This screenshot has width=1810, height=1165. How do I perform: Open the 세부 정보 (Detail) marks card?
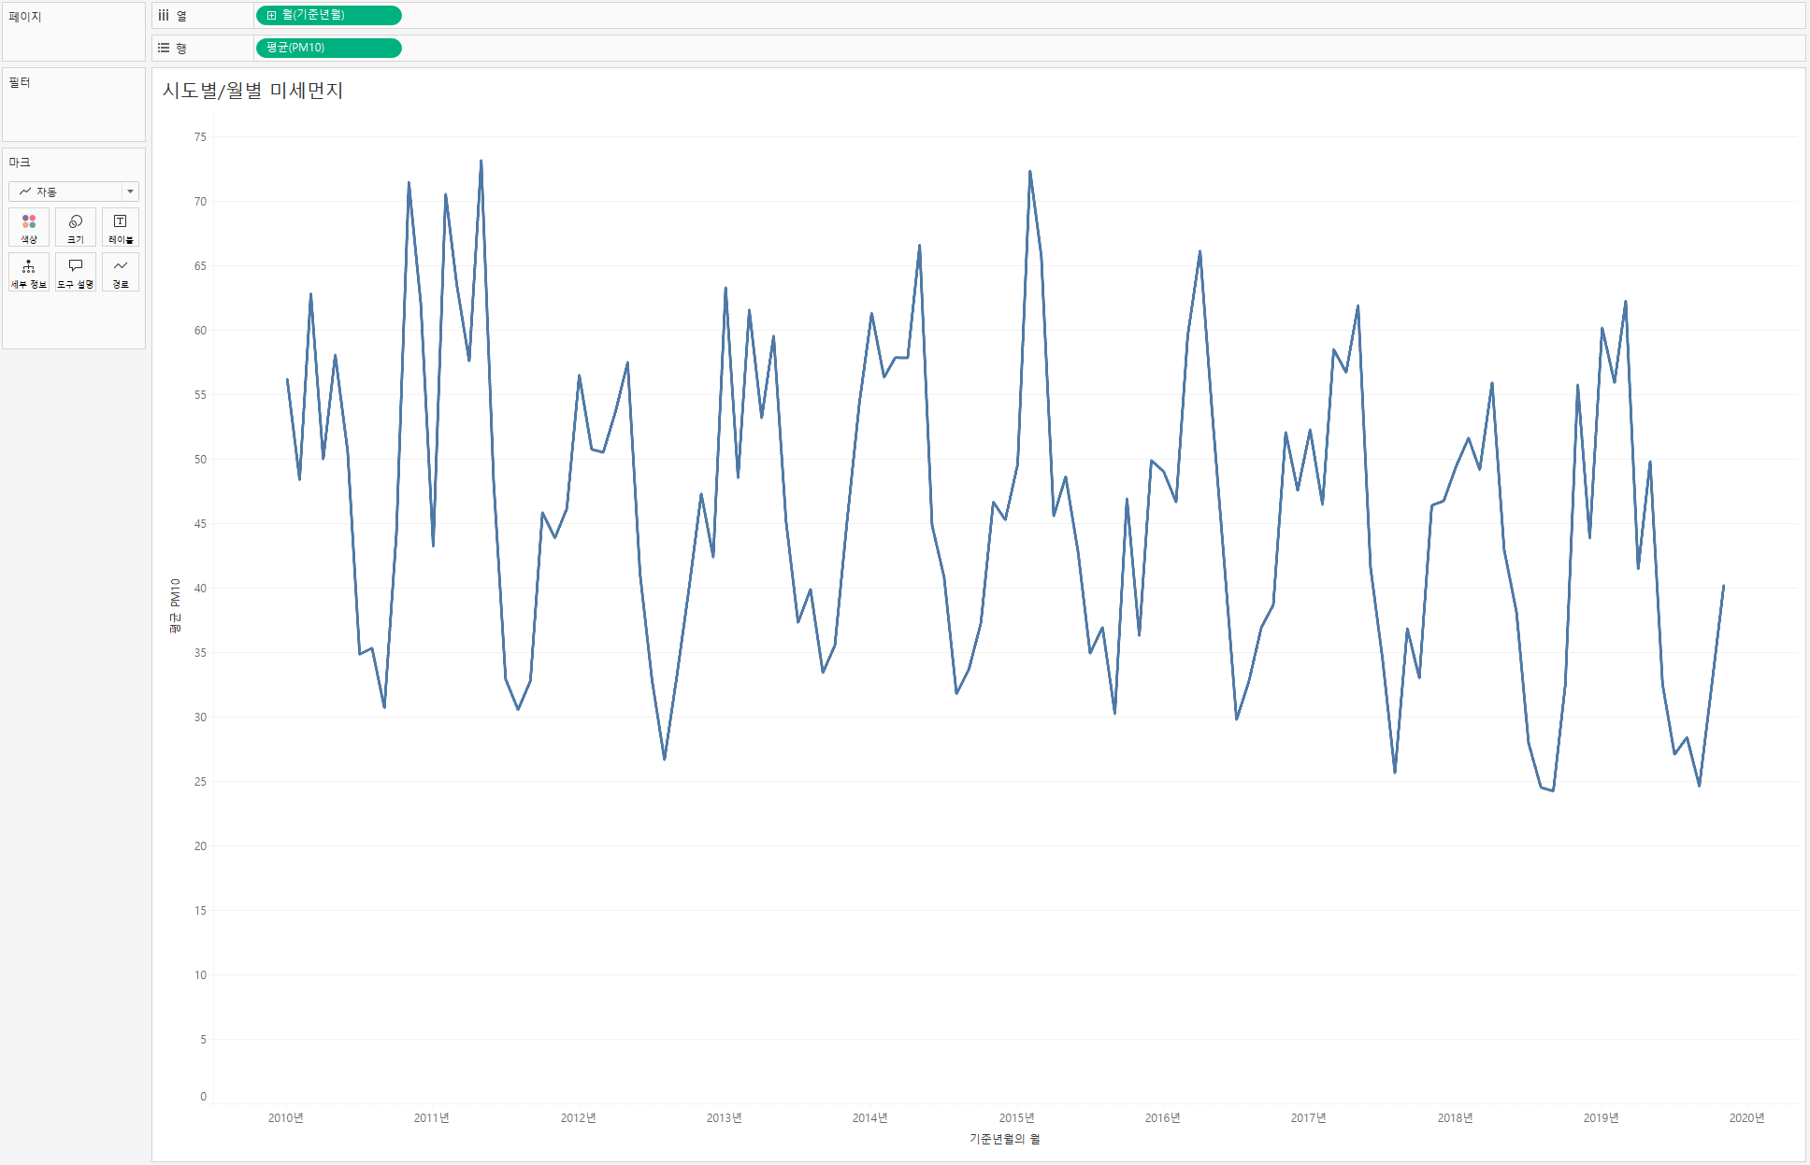click(x=29, y=272)
